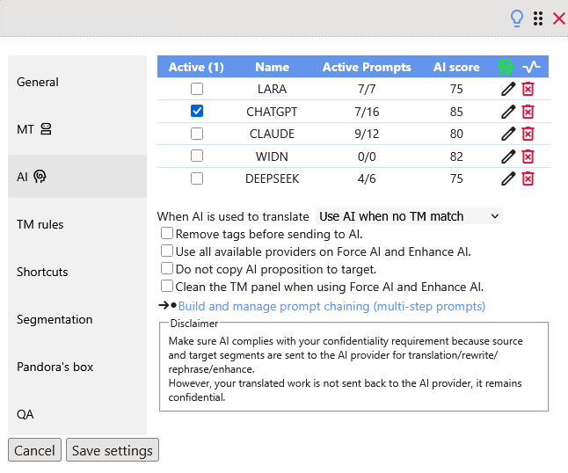Delete the DEEPSEEK provider

coord(528,178)
